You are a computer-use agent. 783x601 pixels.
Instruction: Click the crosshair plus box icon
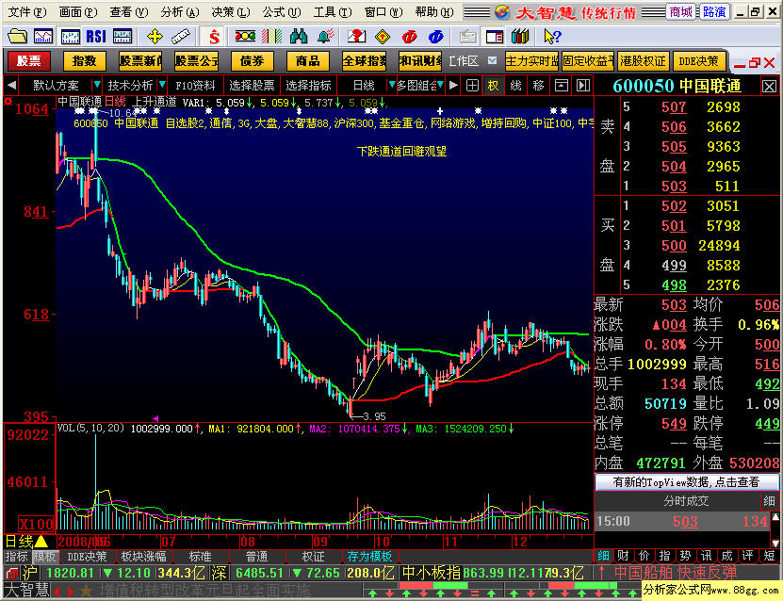pos(472,86)
